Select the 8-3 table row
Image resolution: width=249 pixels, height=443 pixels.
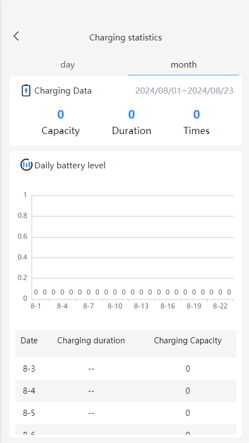tap(126, 369)
